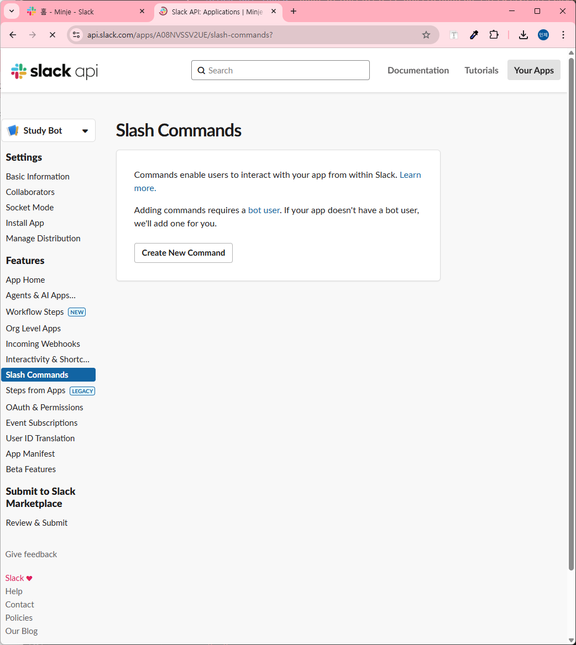Click the Slack API logo
Viewport: 576px width, 645px height.
[54, 71]
